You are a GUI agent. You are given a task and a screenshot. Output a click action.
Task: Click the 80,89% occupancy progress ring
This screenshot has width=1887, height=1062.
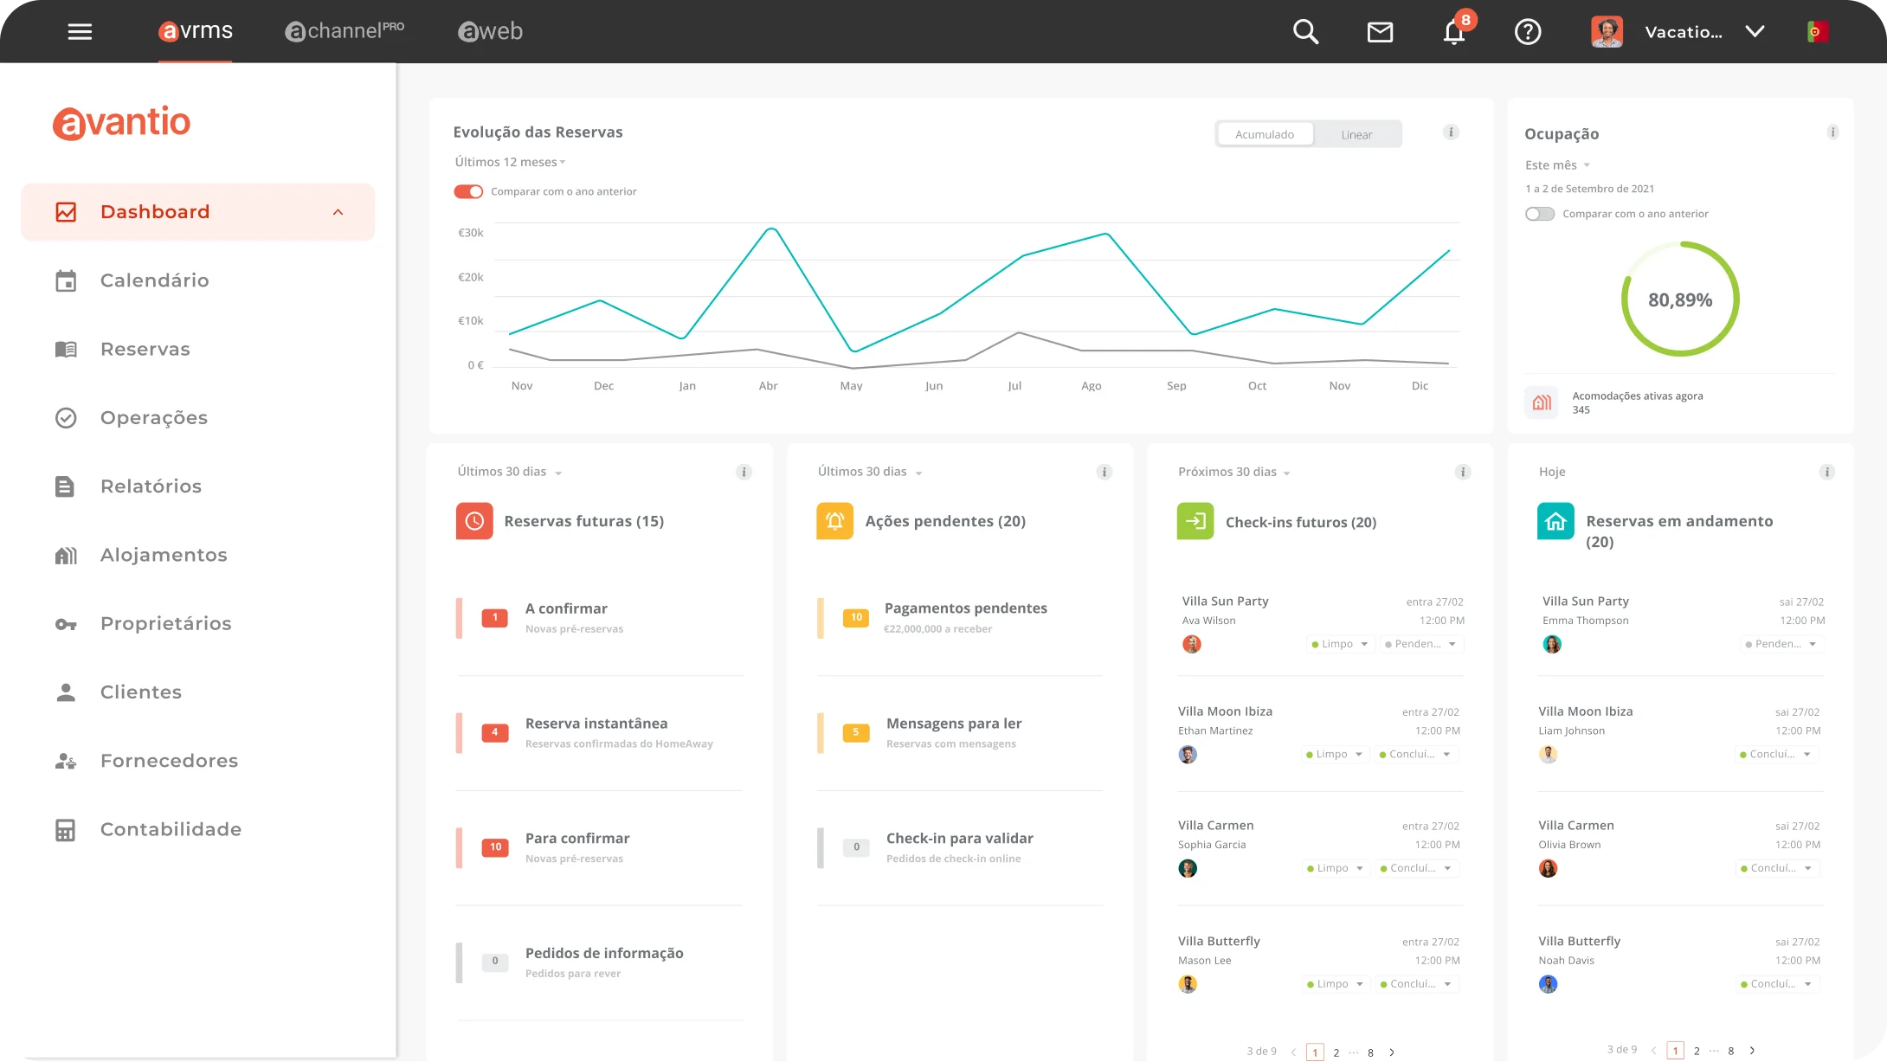(1680, 299)
